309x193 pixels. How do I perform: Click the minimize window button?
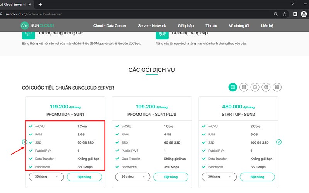point(306,4)
